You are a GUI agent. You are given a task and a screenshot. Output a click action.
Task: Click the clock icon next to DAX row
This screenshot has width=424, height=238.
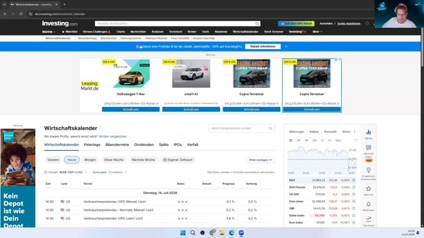pos(353,180)
